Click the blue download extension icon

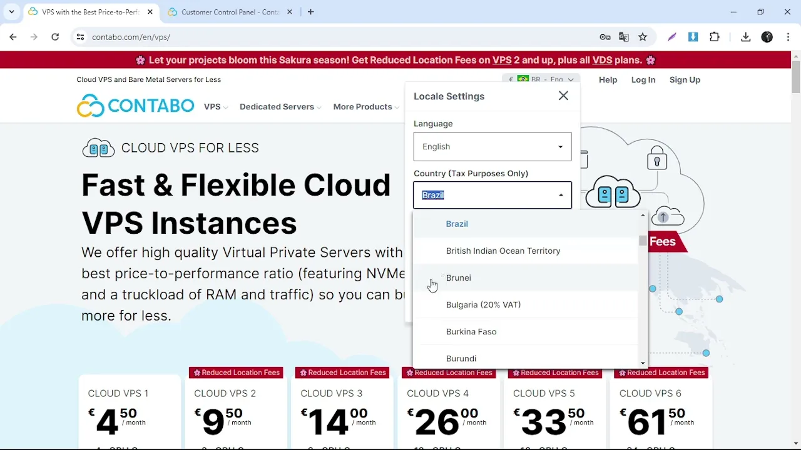click(x=693, y=37)
